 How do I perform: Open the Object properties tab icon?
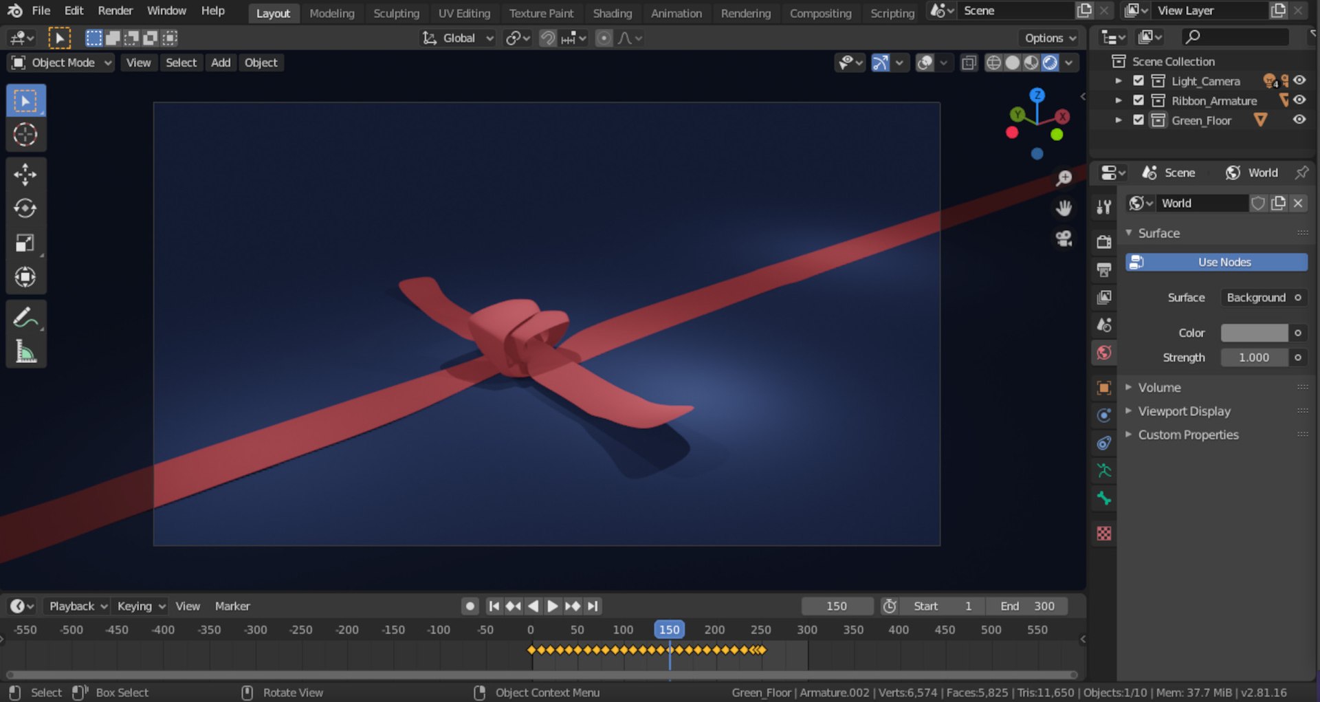[1104, 388]
